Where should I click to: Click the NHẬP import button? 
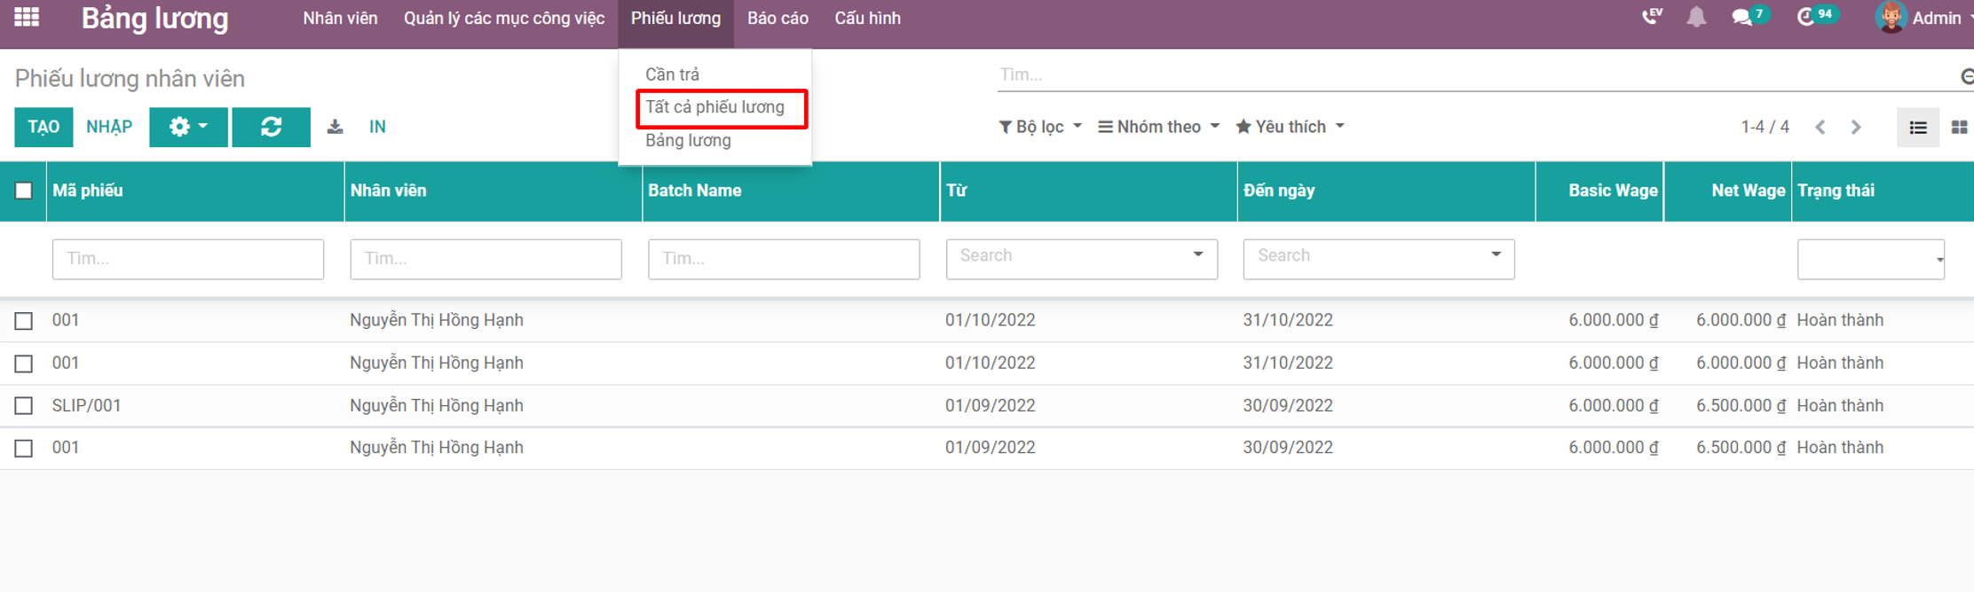pyautogui.click(x=109, y=127)
